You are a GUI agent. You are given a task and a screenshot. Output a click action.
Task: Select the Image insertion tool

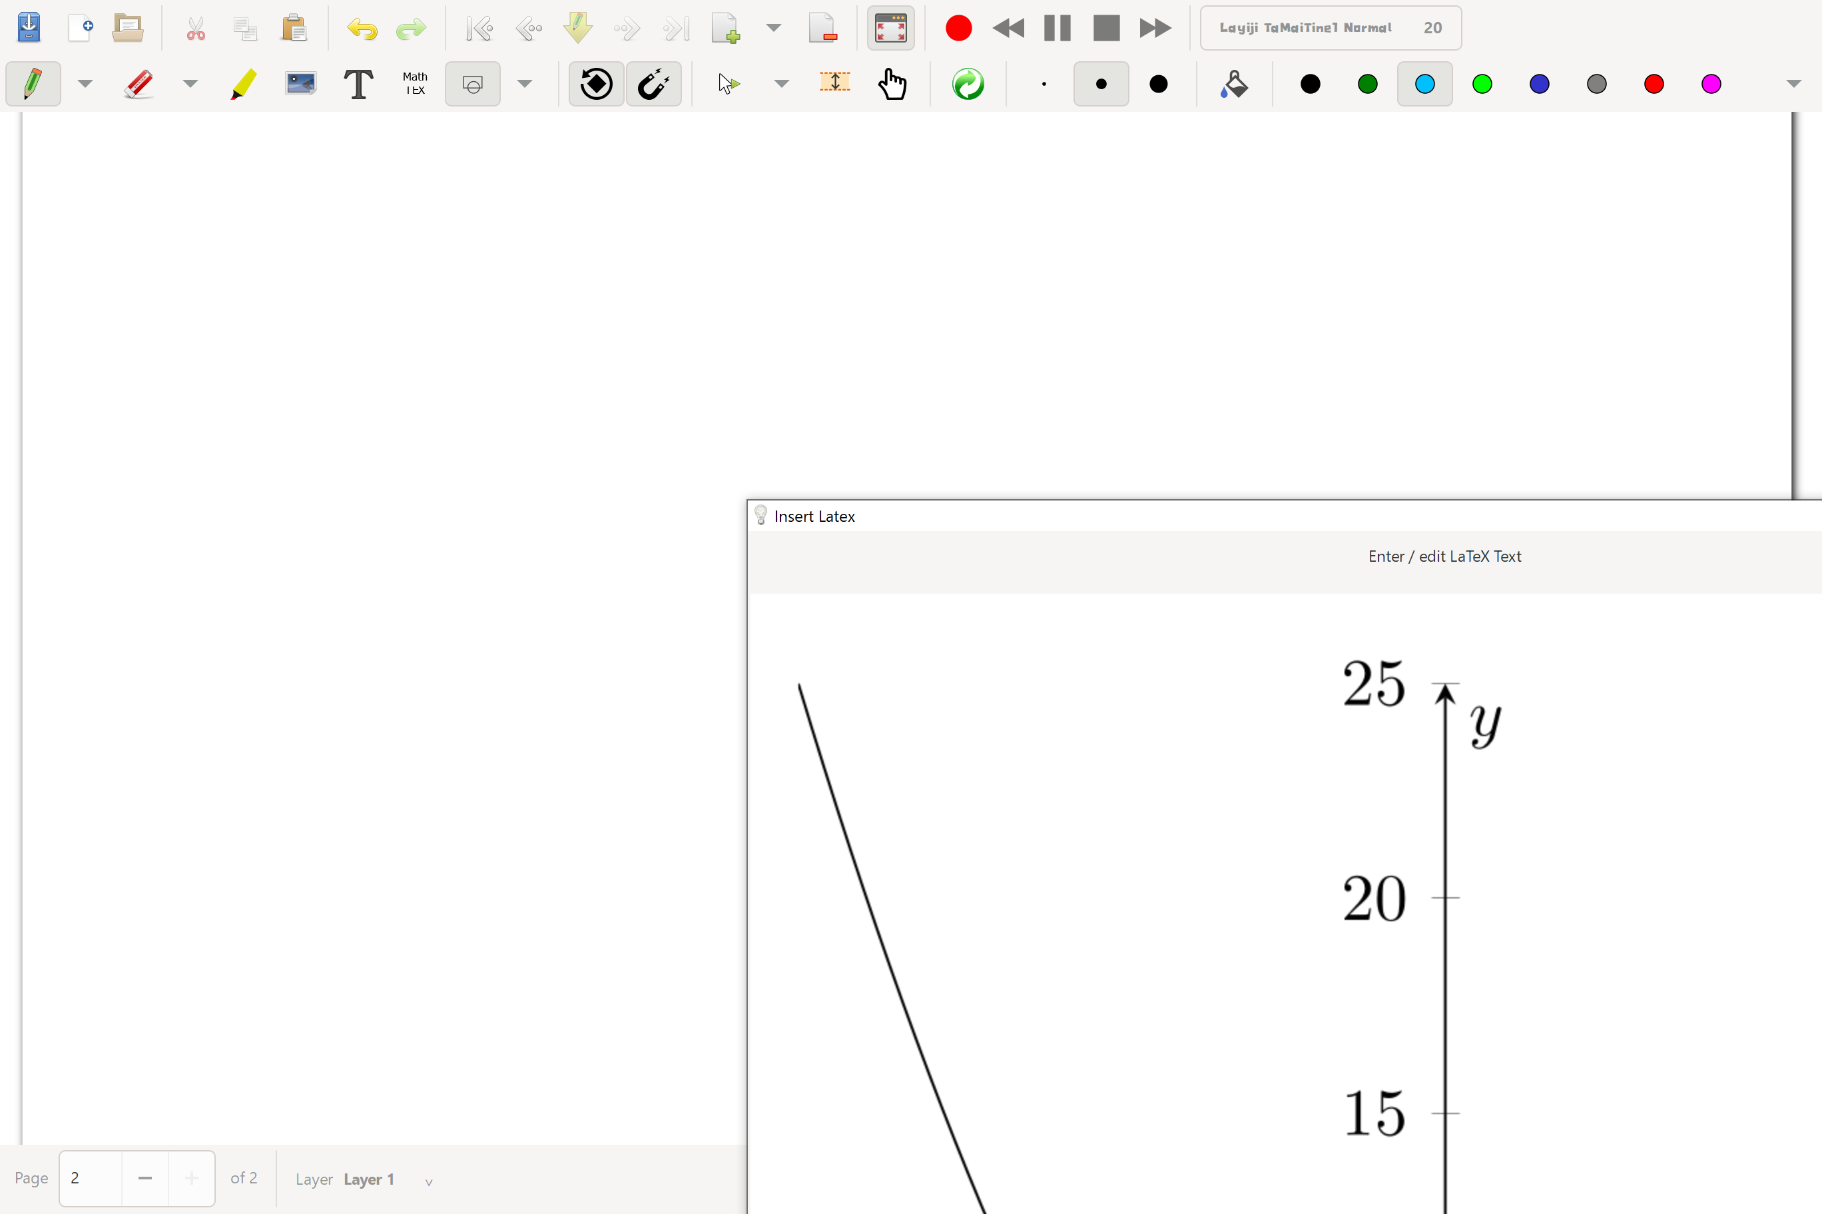tap(300, 84)
